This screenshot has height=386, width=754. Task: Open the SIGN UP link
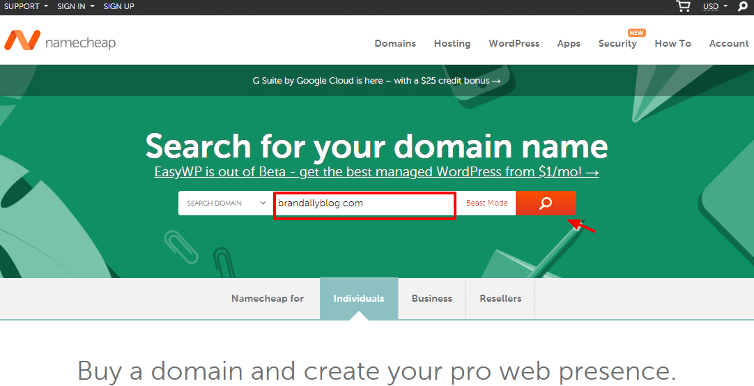118,6
